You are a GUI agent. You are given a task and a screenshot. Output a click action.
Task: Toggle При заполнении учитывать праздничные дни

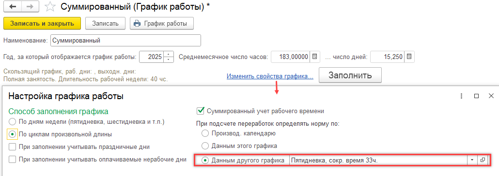pyautogui.click(x=12, y=147)
